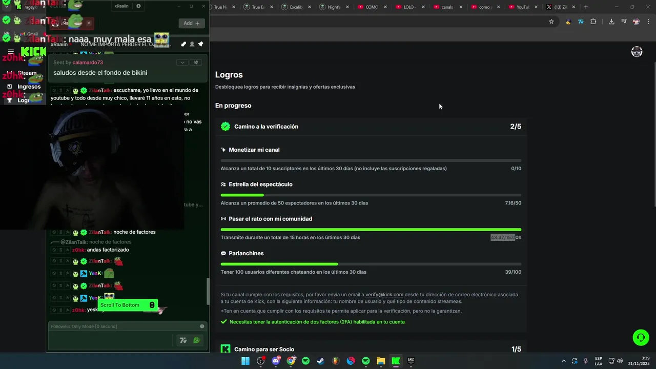Viewport: 656px width, 369px height.
Task: Click the verify@kick.com email link
Action: click(384, 295)
